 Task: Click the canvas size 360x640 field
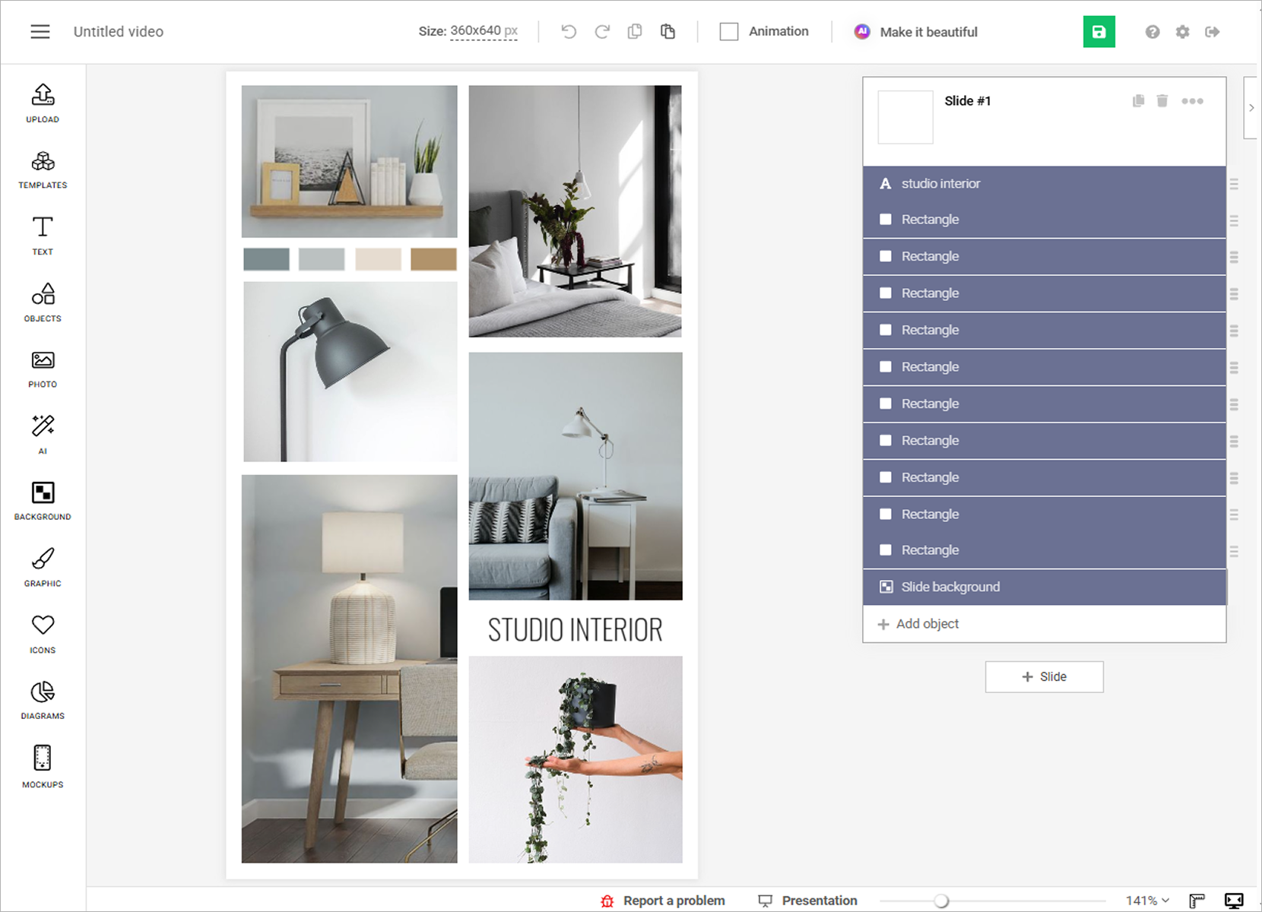coord(484,31)
